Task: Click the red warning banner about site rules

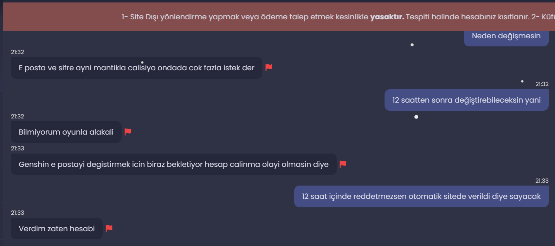Action: point(279,17)
